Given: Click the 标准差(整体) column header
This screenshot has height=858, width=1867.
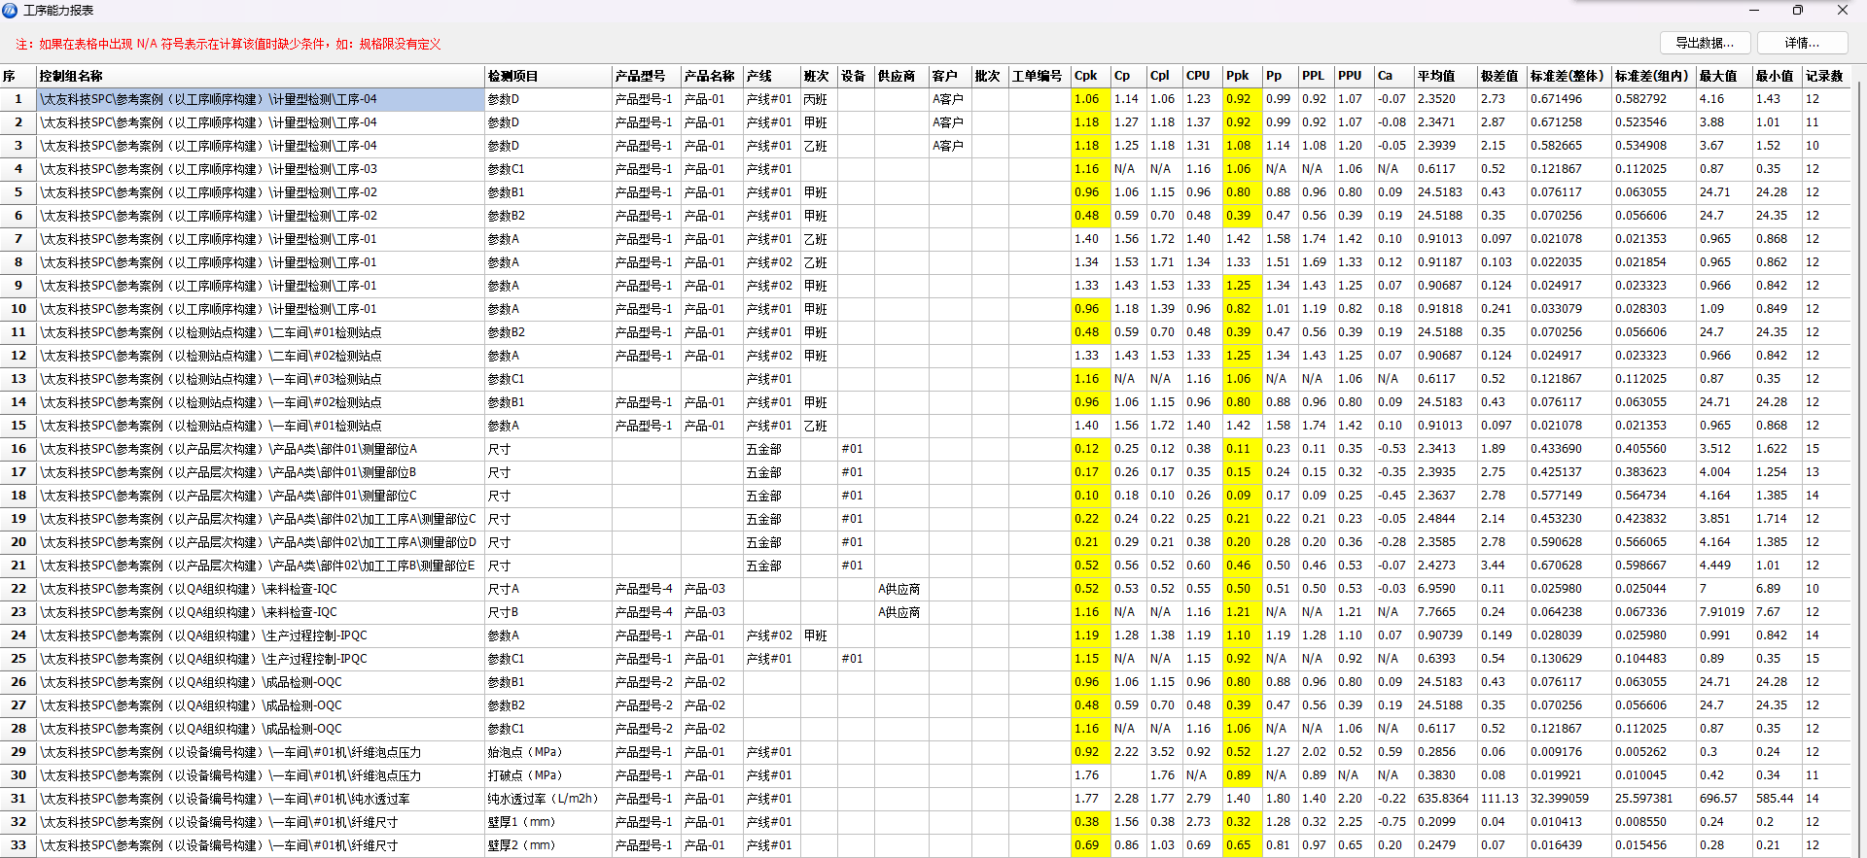Looking at the screenshot, I should (1567, 76).
